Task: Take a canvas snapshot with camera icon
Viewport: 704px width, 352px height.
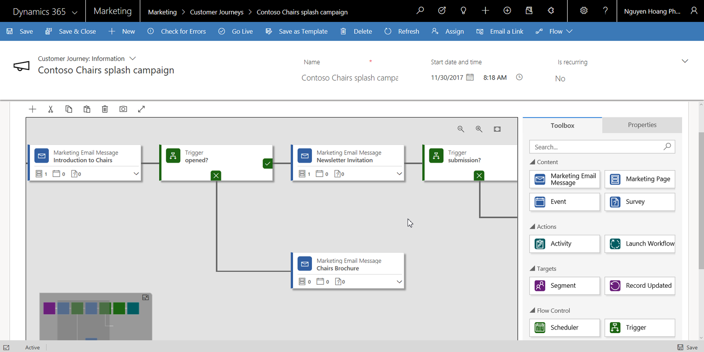Action: coord(123,109)
